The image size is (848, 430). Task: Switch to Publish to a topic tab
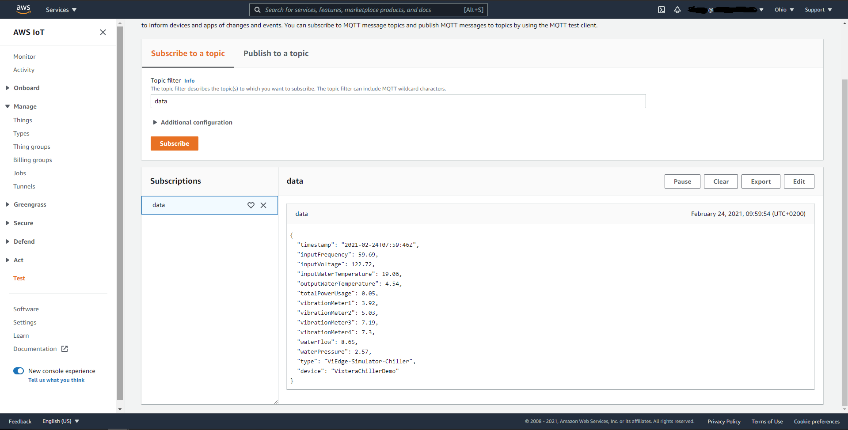click(x=276, y=53)
